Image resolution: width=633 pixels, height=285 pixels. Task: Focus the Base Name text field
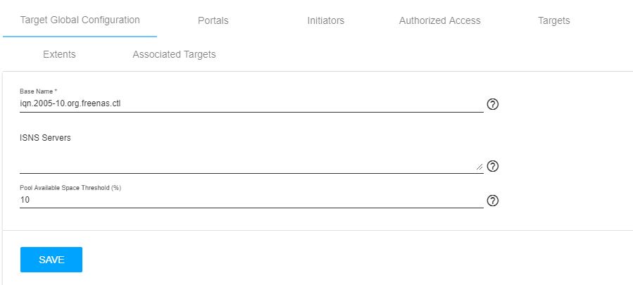[251, 104]
